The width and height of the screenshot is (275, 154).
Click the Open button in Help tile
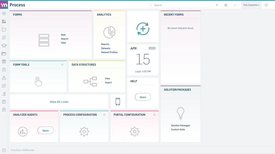pos(143,97)
